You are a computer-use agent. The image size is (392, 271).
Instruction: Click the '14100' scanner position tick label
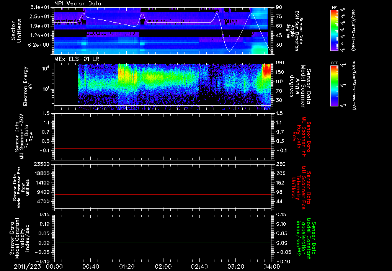[42, 183]
